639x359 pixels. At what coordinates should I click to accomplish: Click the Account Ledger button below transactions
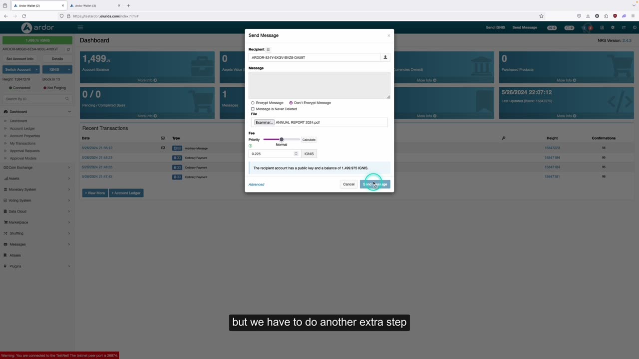pos(126,193)
